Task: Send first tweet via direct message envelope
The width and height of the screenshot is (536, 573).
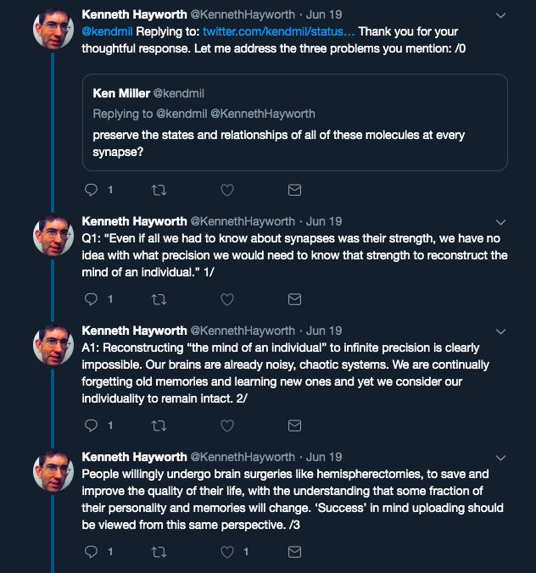Action: click(x=294, y=190)
